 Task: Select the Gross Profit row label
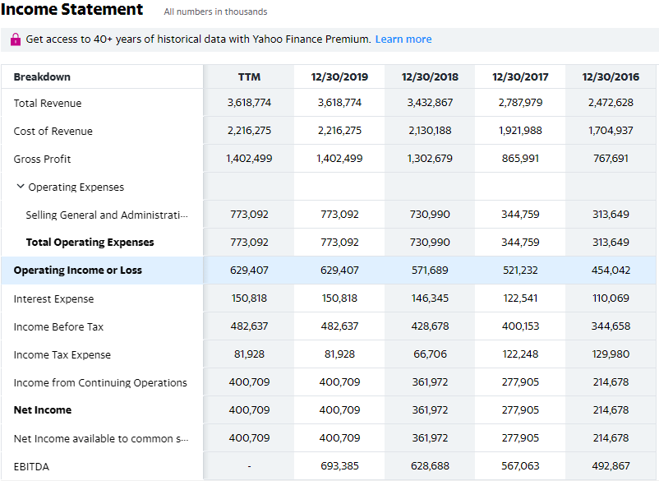tap(42, 160)
